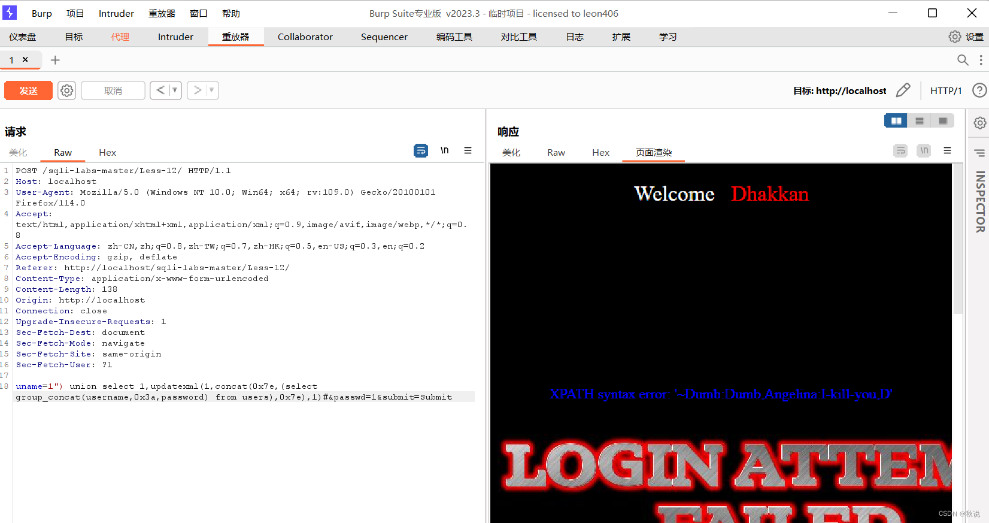Switch to the 目标 tab
Image resolution: width=989 pixels, height=523 pixels.
pos(74,37)
